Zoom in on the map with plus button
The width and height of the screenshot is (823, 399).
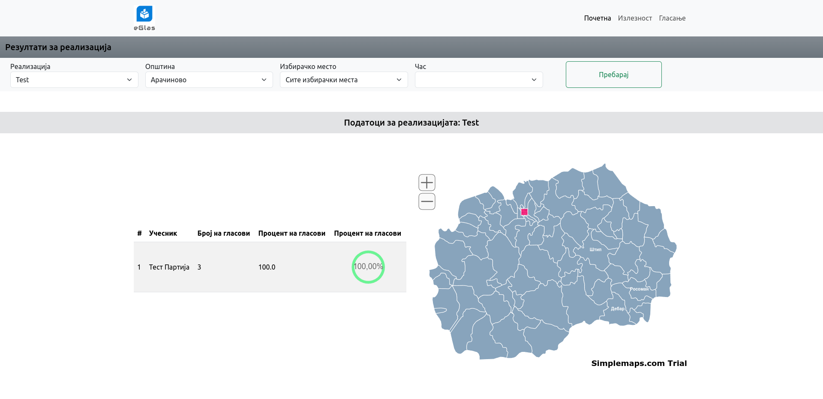[x=427, y=183]
